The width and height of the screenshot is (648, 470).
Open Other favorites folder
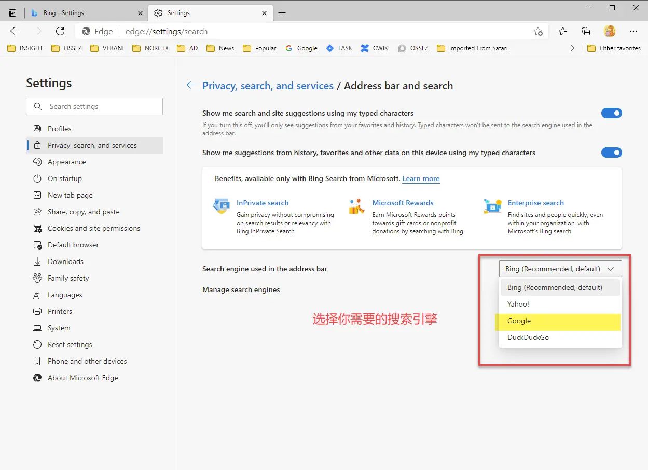(x=614, y=48)
